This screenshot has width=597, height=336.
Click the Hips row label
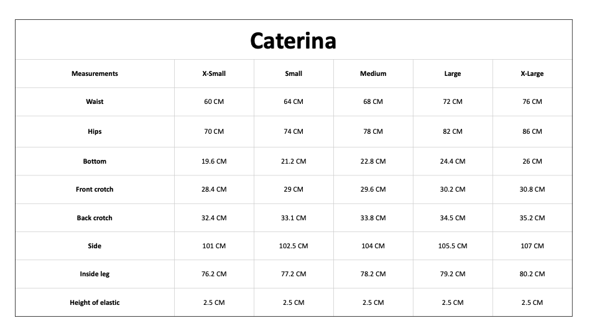[x=95, y=131]
